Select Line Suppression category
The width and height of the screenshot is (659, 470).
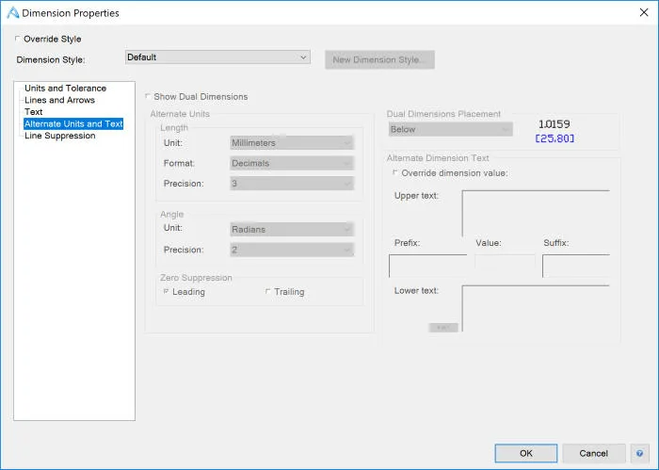point(59,136)
